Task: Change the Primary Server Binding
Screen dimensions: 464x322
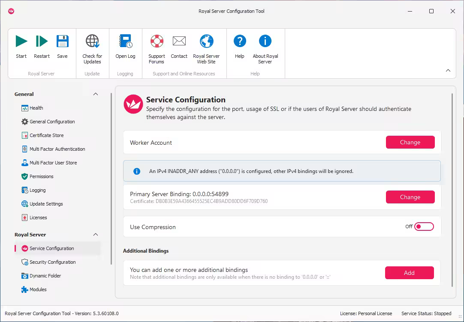Action: point(410,197)
